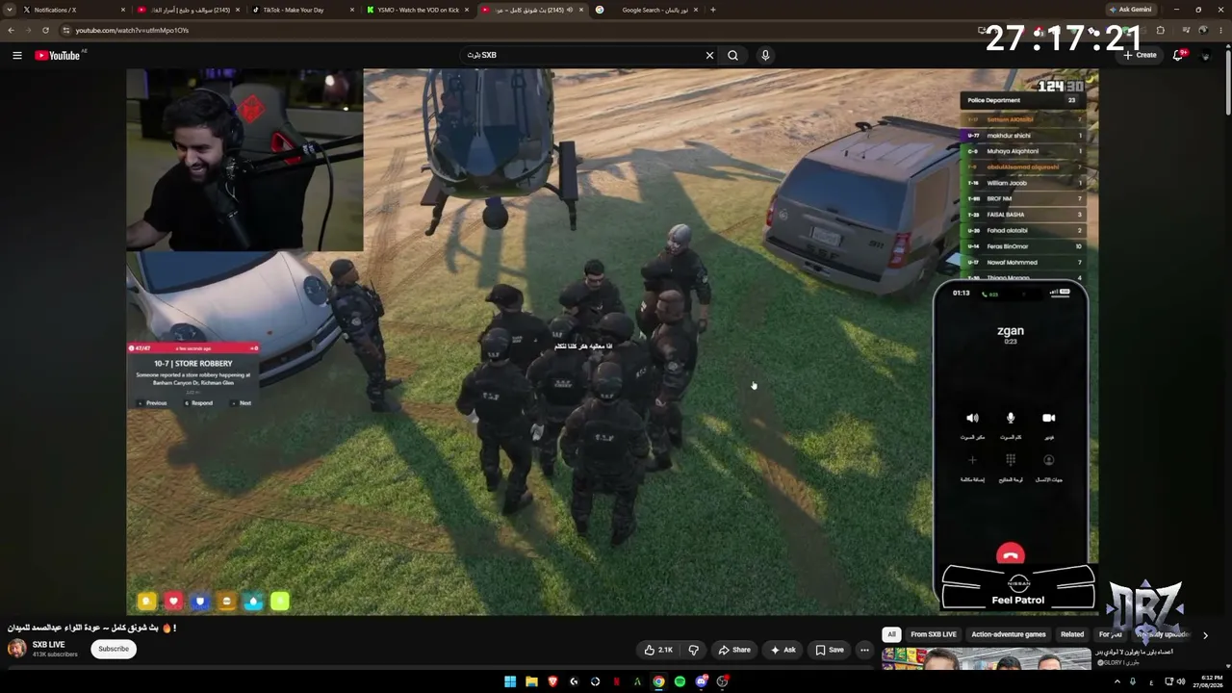1232x693 pixels.
Task: Open File Explorer from the taskbar
Action: click(x=531, y=681)
